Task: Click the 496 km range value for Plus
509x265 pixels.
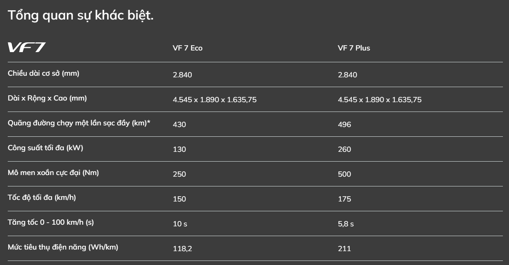Action: coord(344,125)
